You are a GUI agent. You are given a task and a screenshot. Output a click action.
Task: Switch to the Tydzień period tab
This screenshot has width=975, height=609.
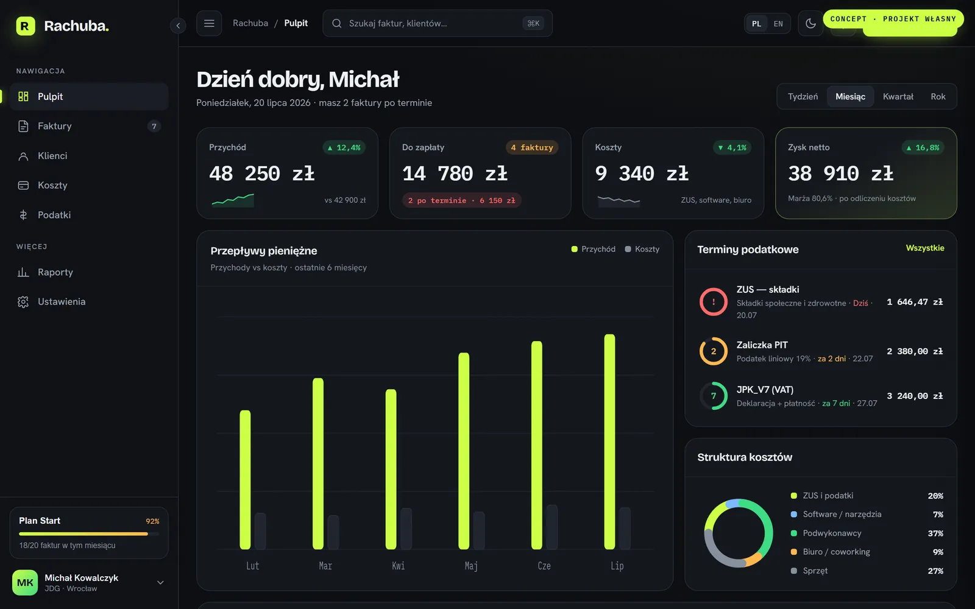803,96
